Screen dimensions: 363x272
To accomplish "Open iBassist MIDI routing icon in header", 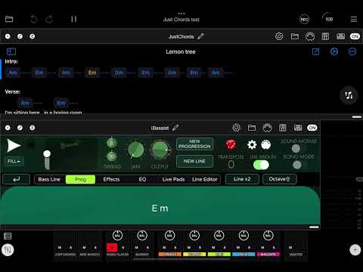I will click(298, 128).
